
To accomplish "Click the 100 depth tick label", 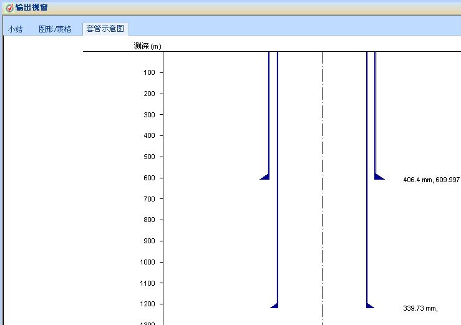I will [149, 72].
